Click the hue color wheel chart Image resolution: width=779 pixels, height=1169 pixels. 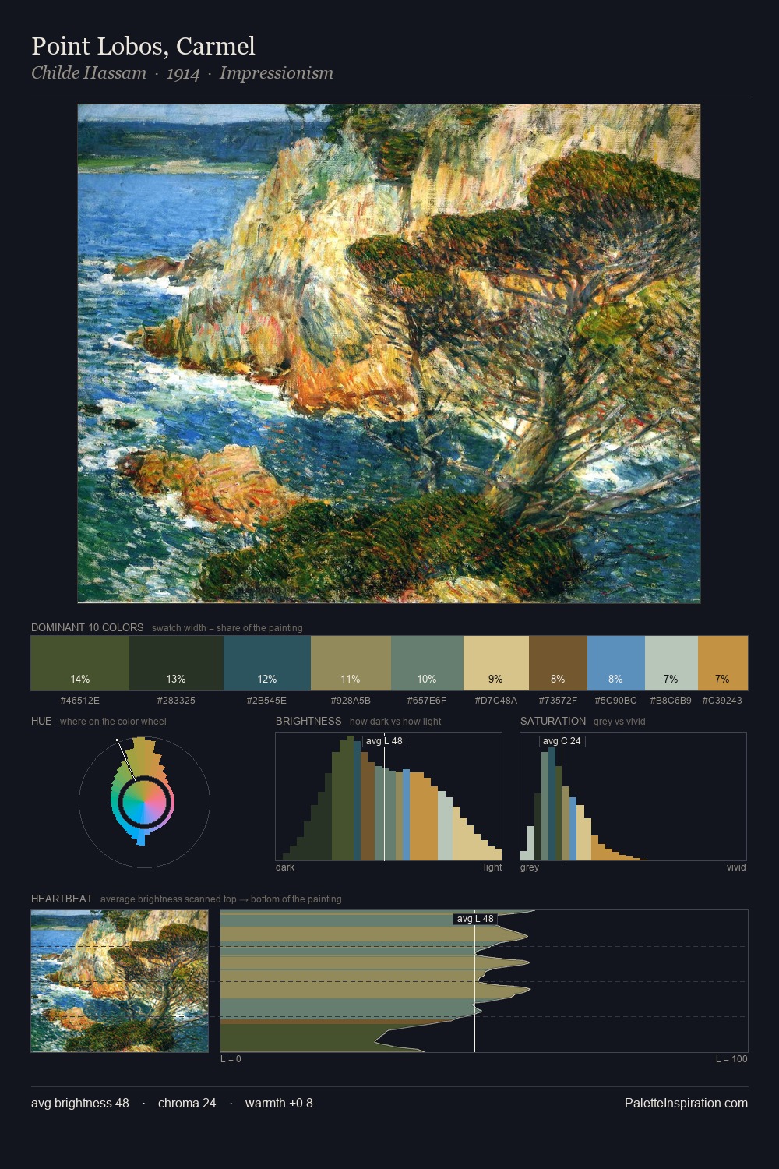point(144,801)
